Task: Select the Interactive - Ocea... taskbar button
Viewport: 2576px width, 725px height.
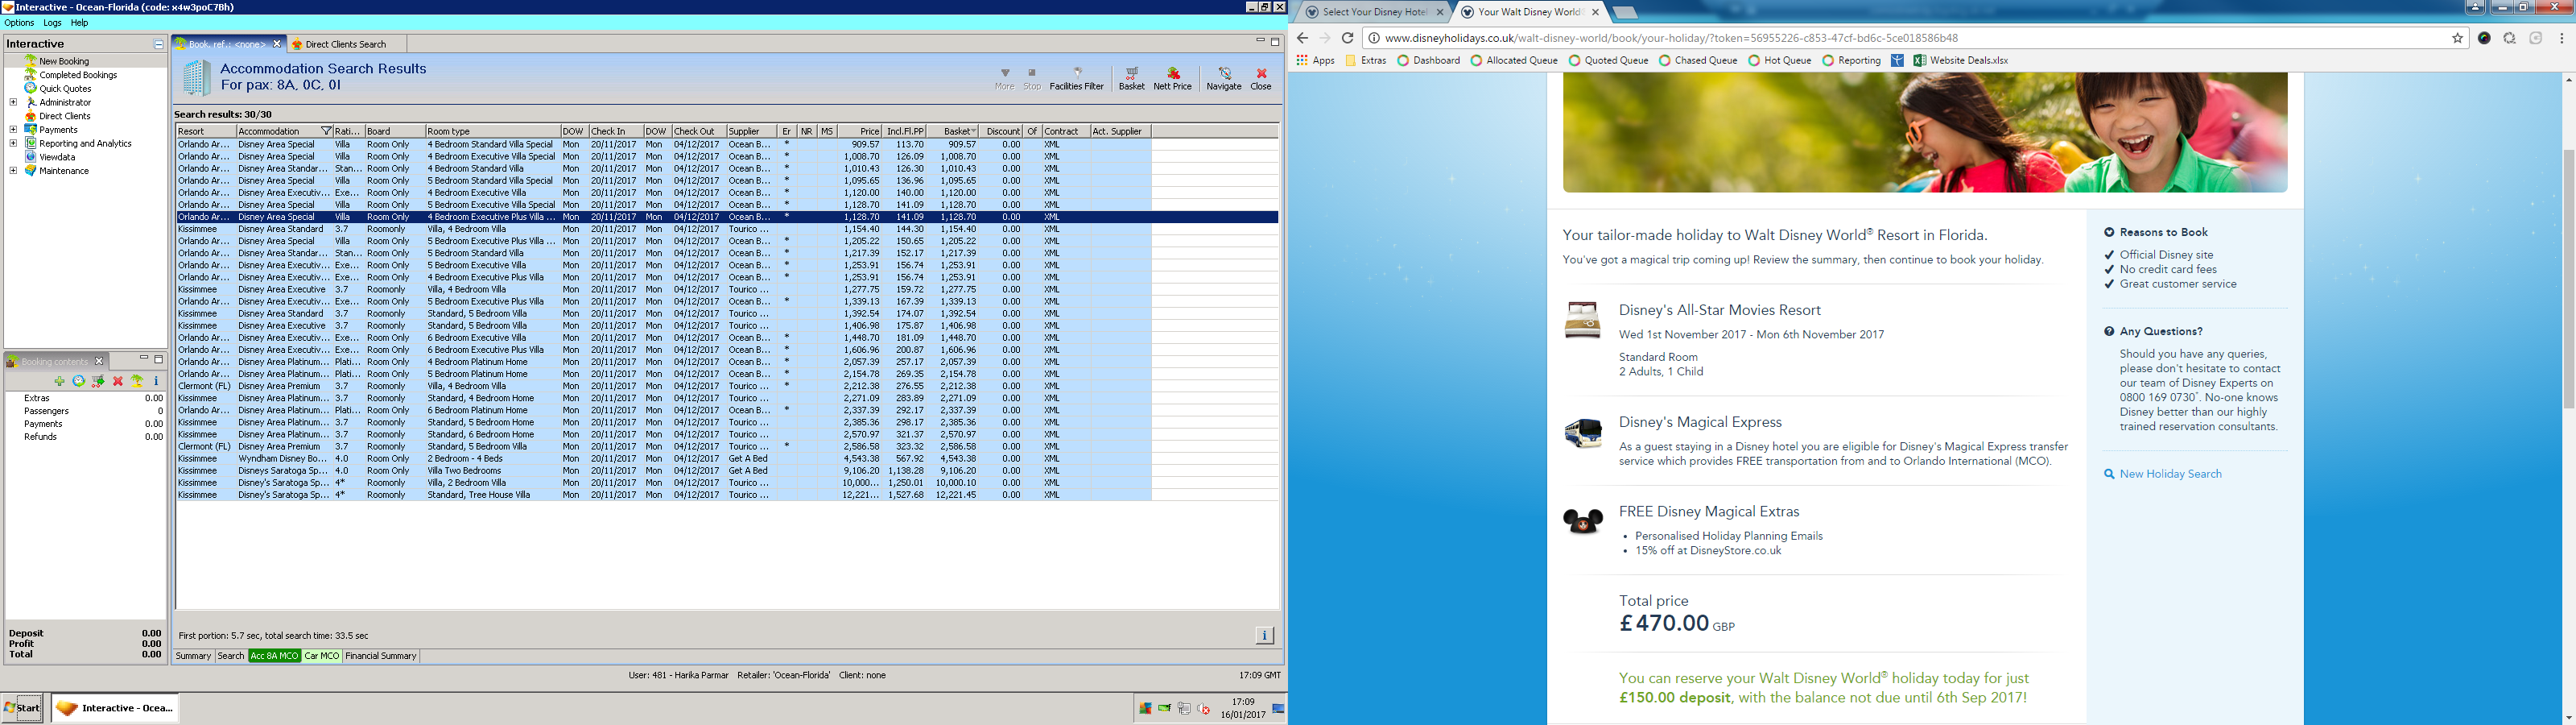Action: pos(115,708)
